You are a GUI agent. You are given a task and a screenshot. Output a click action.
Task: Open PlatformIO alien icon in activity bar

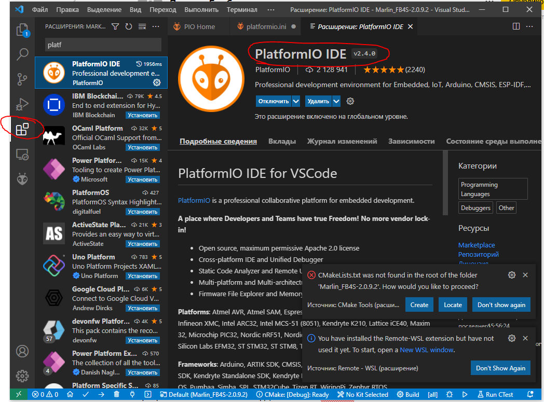[x=22, y=179]
